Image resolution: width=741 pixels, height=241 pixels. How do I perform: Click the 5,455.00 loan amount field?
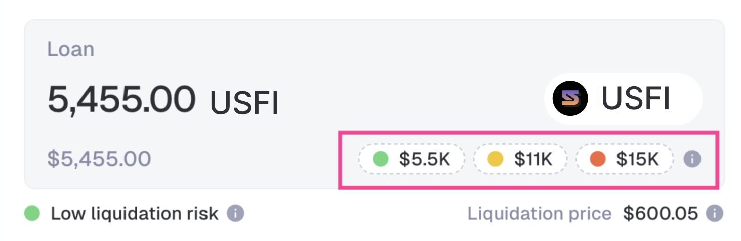point(121,99)
